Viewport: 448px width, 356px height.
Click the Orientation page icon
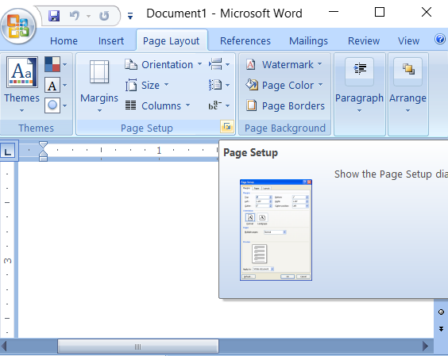pyautogui.click(x=131, y=64)
